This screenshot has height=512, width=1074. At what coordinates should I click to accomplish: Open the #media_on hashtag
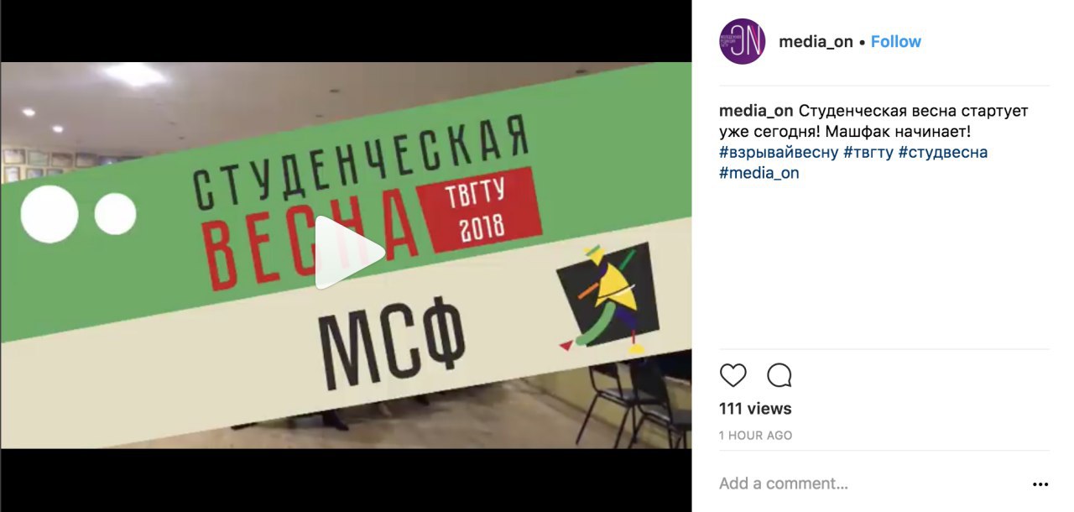759,174
